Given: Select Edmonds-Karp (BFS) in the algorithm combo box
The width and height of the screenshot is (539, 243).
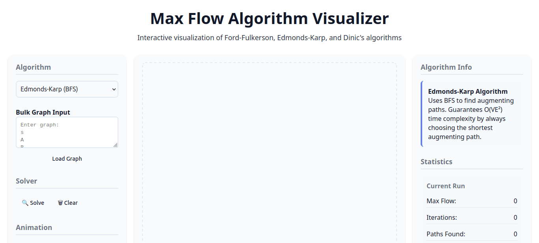Looking at the screenshot, I should coord(67,89).
